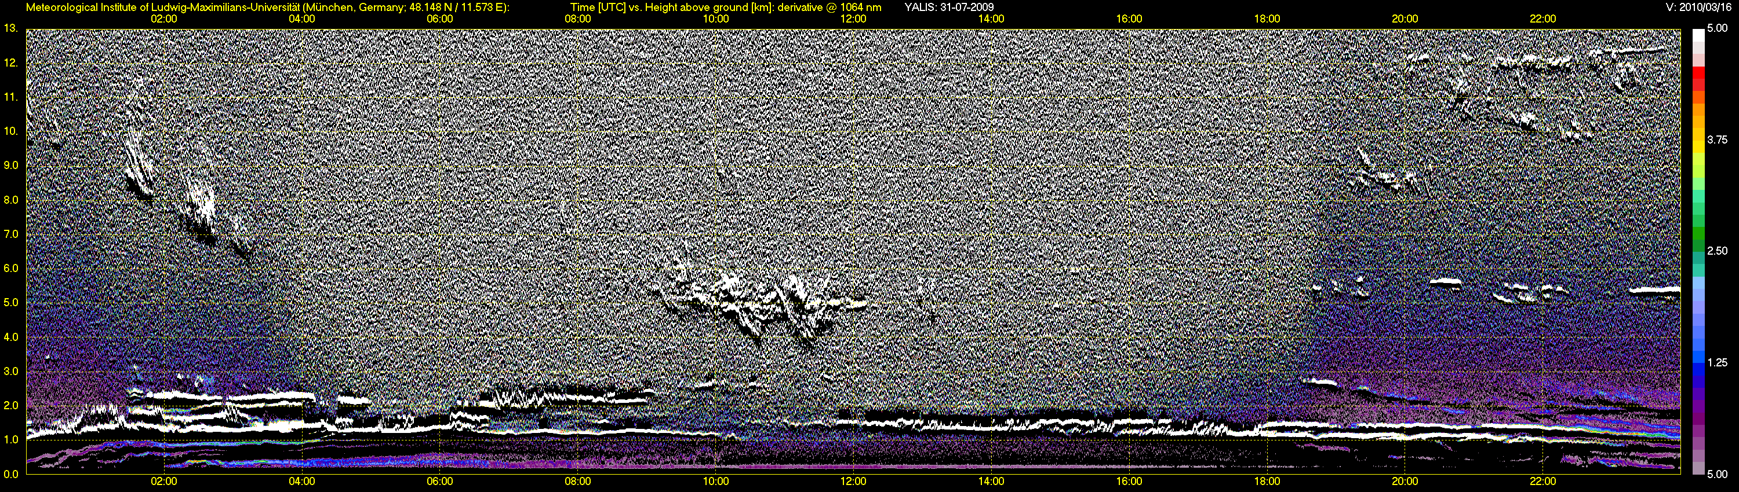Image resolution: width=1739 pixels, height=492 pixels.
Task: Click the 12. height axis label
Action: click(11, 63)
